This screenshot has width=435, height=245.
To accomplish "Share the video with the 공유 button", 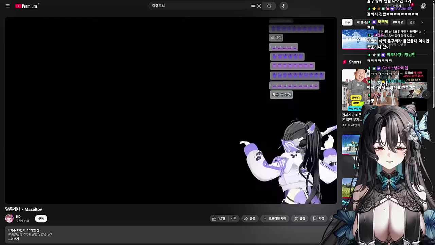I will 249,218.
